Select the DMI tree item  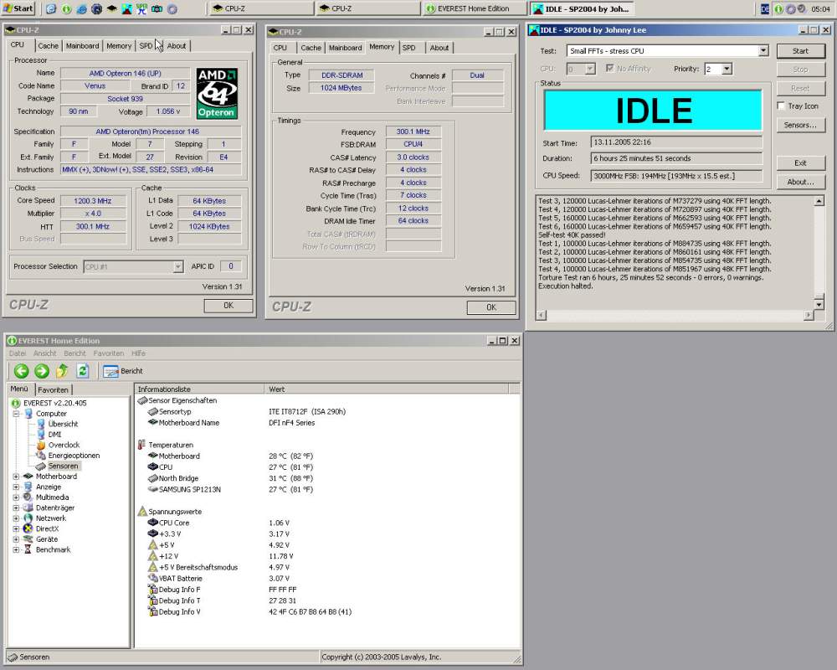click(54, 435)
